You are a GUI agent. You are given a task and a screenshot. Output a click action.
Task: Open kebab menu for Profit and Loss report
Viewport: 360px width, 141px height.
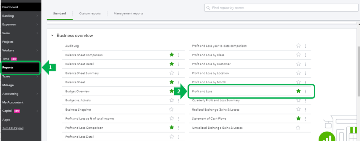[306, 91]
